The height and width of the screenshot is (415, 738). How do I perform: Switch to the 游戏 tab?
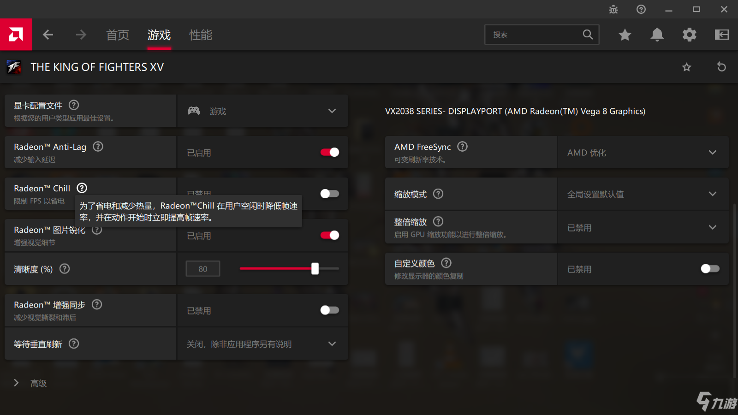(159, 35)
